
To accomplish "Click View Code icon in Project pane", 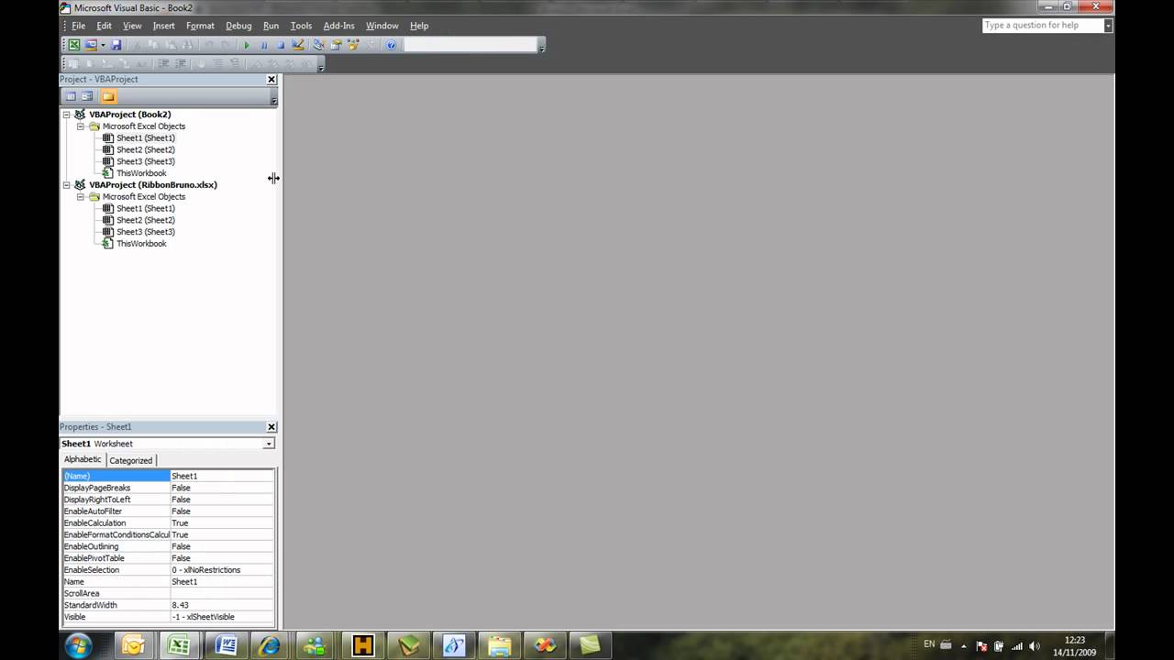I will pos(71,96).
